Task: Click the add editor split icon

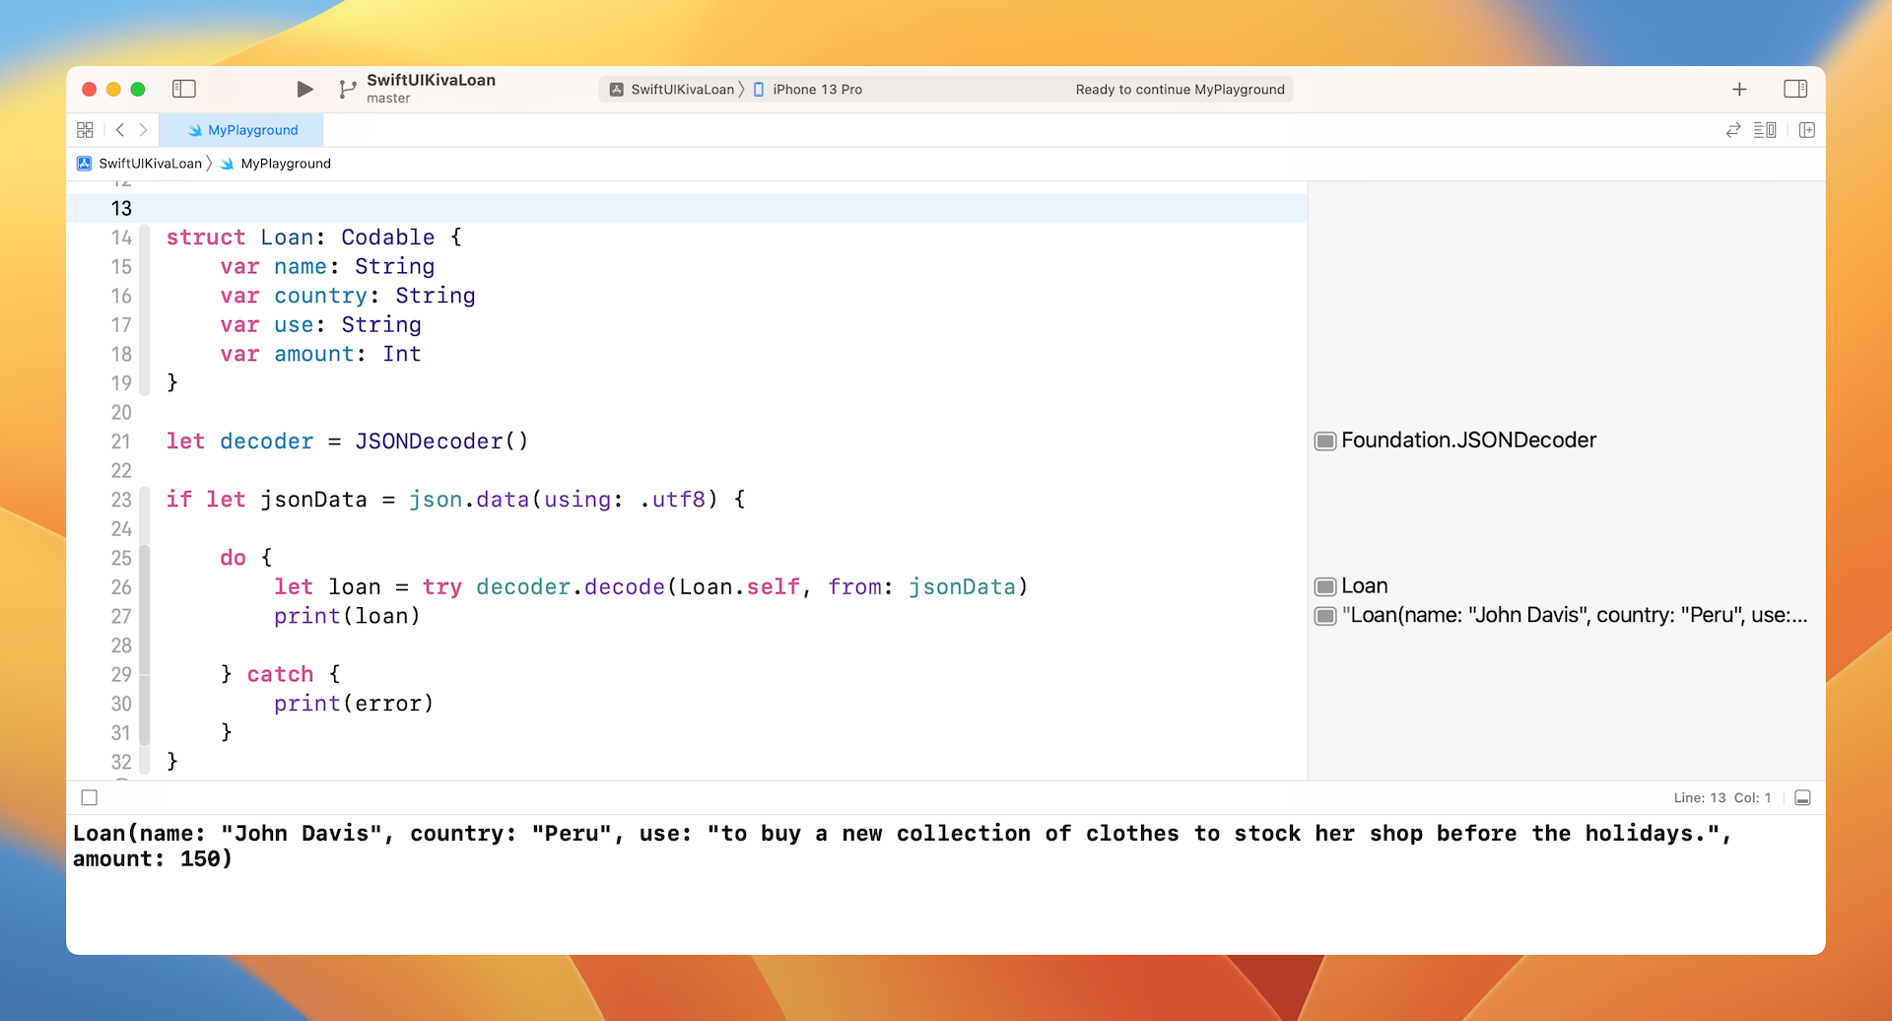Action: [x=1807, y=129]
